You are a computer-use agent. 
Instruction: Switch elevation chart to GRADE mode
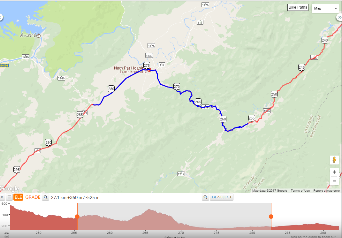[x=33, y=197]
